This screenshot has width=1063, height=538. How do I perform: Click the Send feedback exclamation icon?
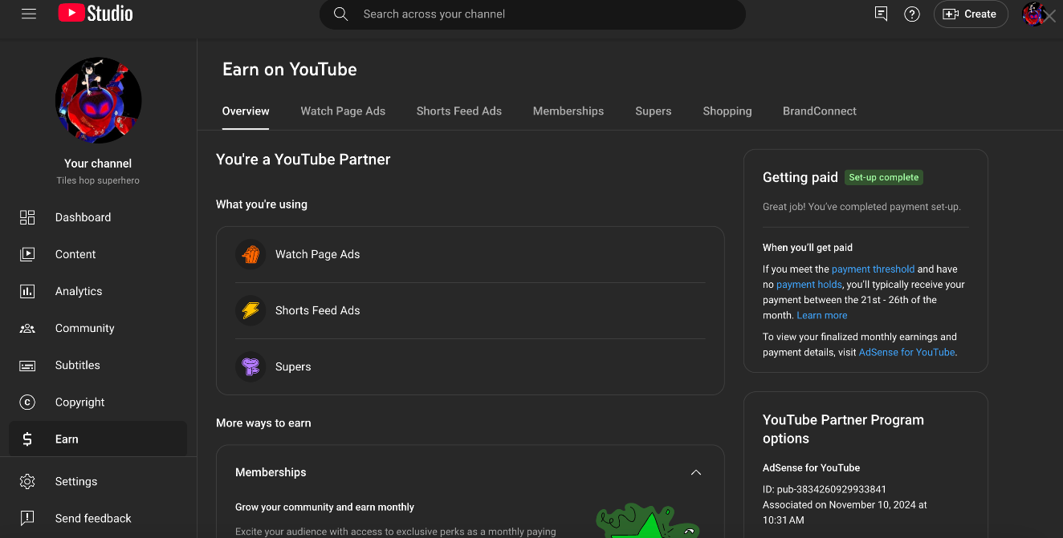pyautogui.click(x=27, y=518)
